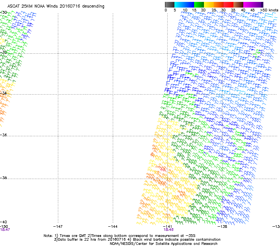Click the title 'ASCAT 25KM NOAA Winds 20160716 descending'
280x246 pixels.
click(x=56, y=6)
